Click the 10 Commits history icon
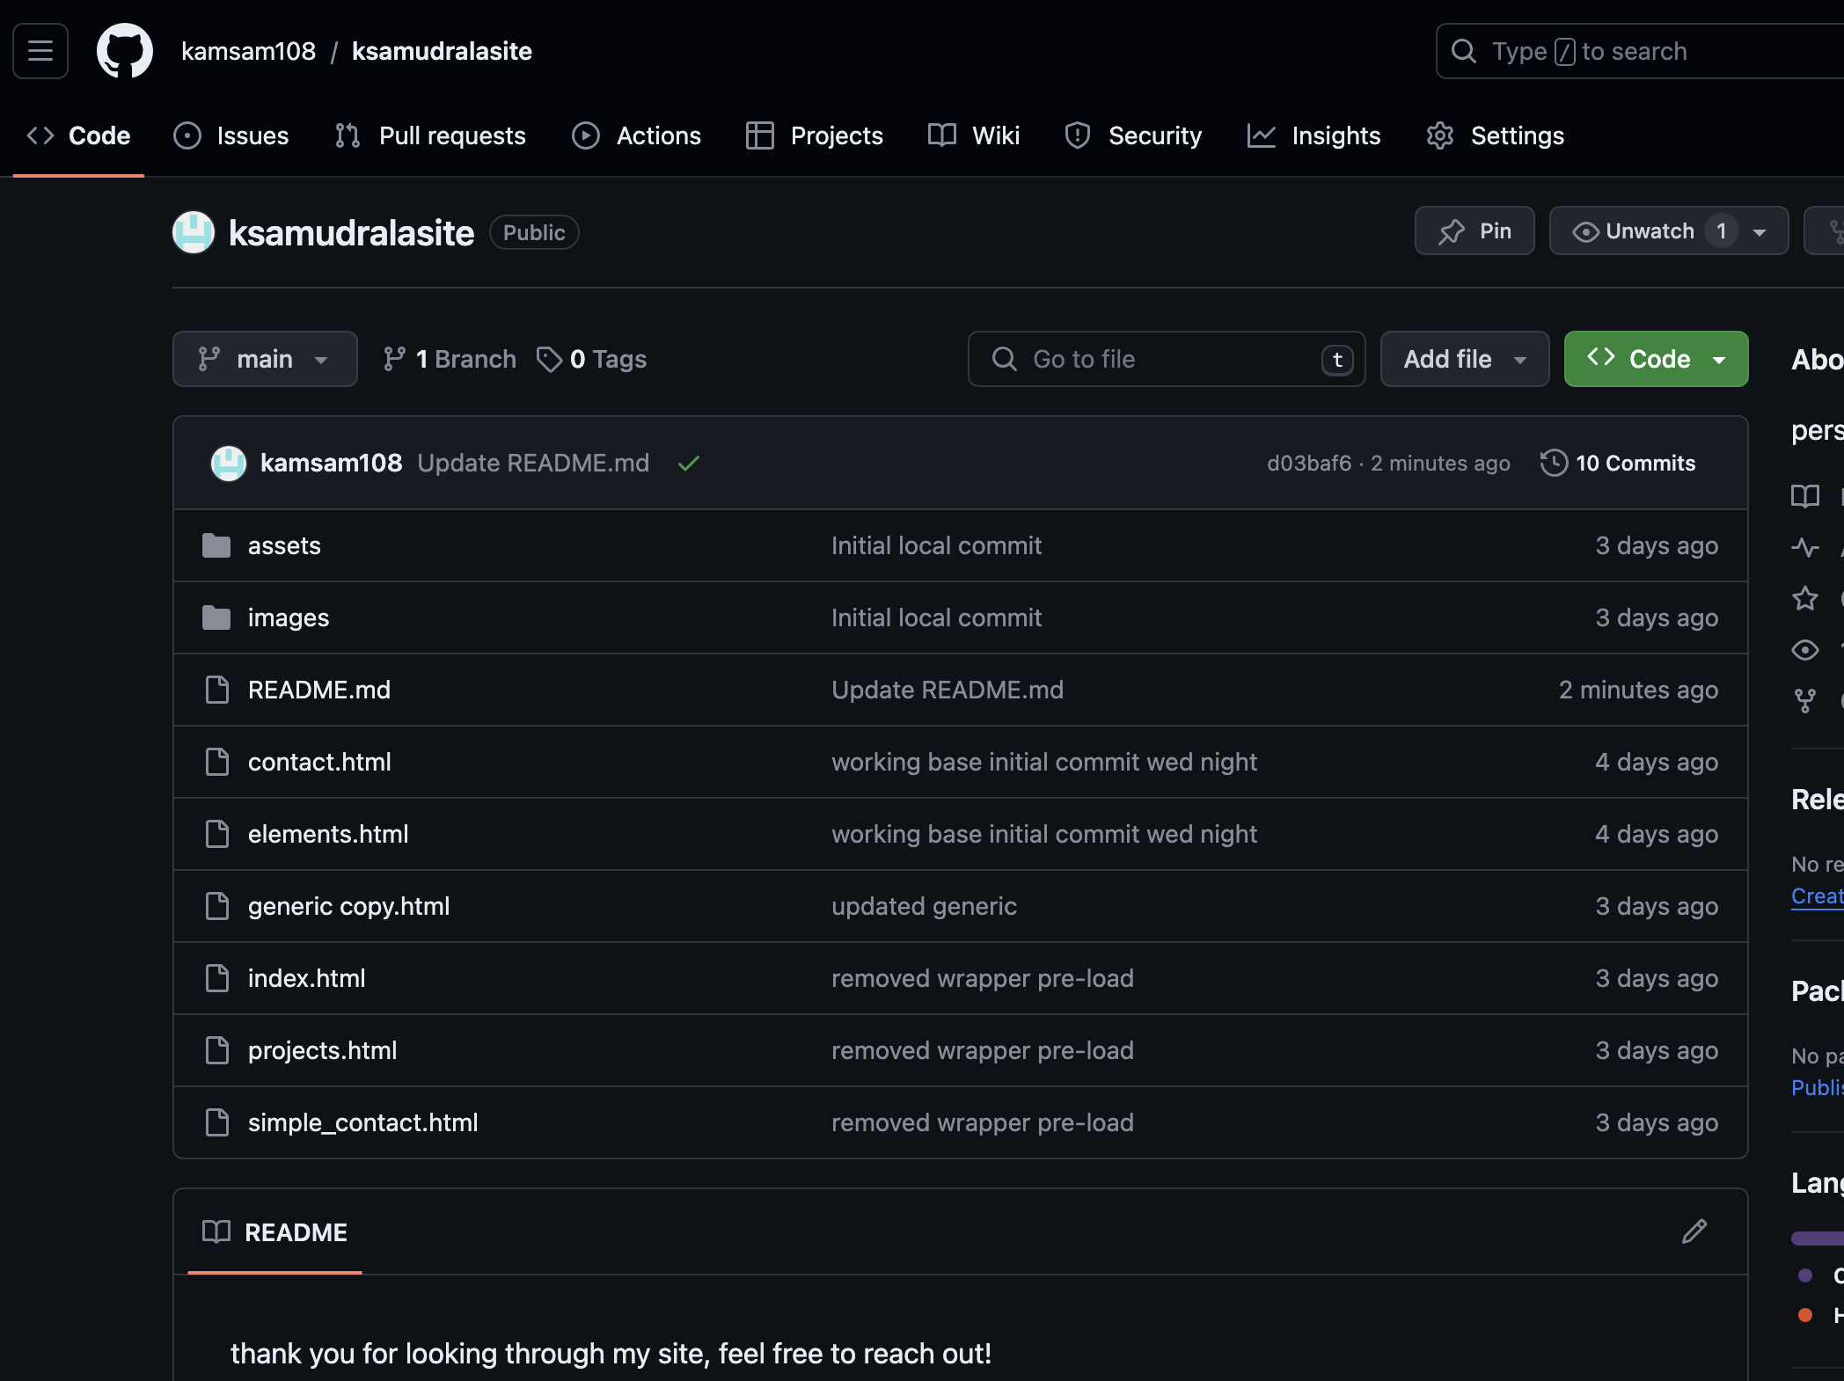Image resolution: width=1844 pixels, height=1381 pixels. (x=1554, y=463)
